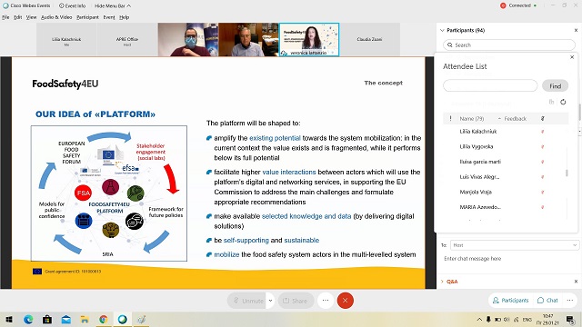This screenshot has height=327, width=582.
Task: Collapse the Participants panel header
Action: pyautogui.click(x=442, y=30)
